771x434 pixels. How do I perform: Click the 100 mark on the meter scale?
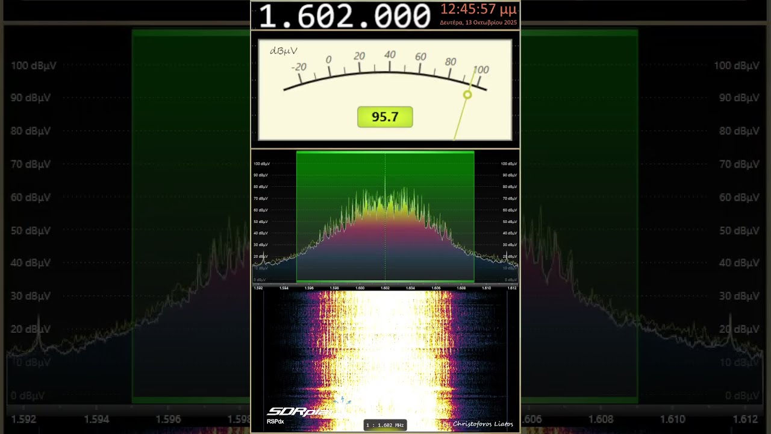tap(481, 70)
